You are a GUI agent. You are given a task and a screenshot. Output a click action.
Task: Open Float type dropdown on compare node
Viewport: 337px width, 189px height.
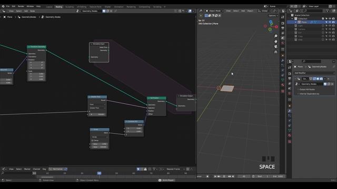[x=97, y=104]
